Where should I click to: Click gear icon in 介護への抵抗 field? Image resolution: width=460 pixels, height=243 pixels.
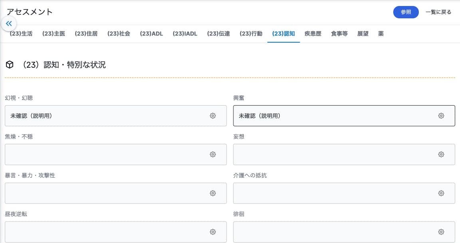pyautogui.click(x=441, y=193)
